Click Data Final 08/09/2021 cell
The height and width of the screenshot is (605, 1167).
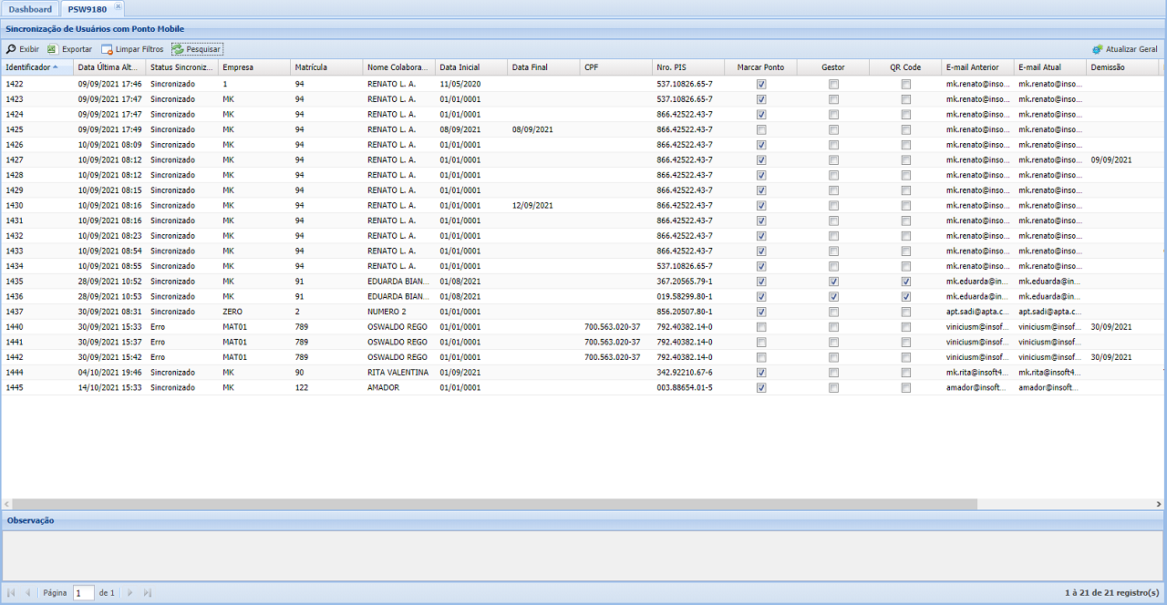point(532,129)
